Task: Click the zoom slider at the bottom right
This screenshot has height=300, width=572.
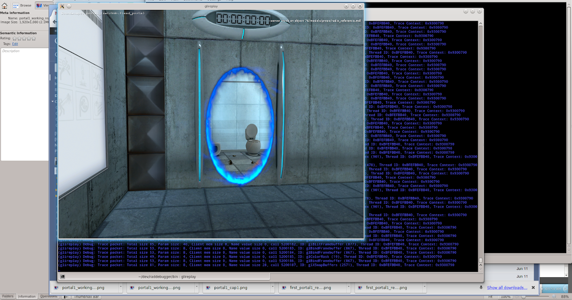Action: click(x=524, y=296)
